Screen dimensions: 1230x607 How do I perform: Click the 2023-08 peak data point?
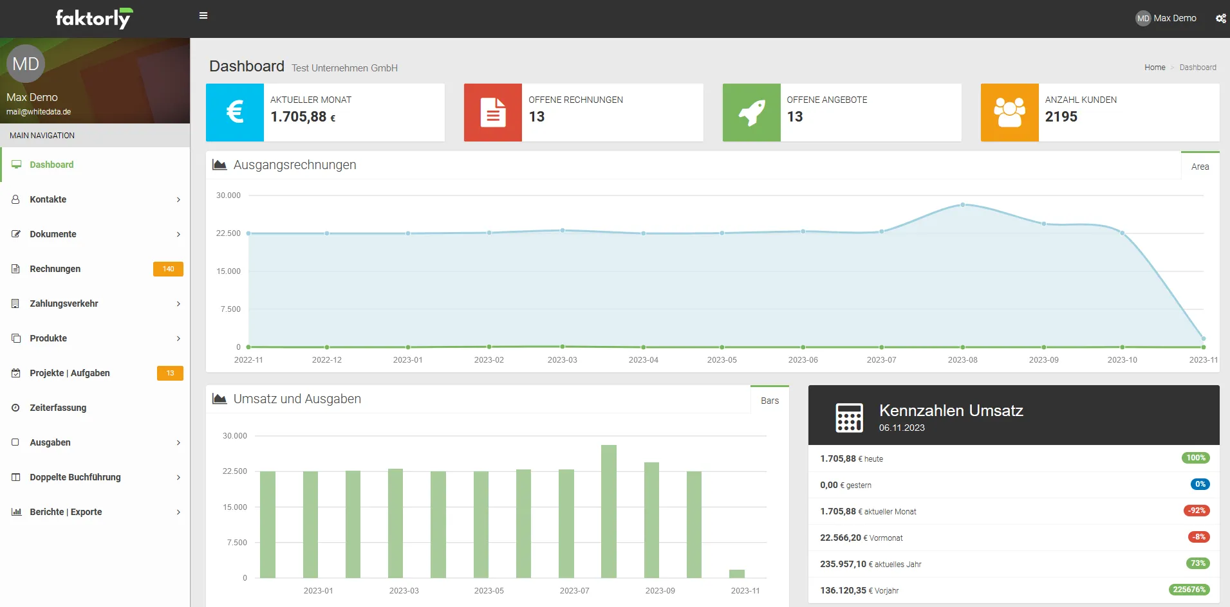963,204
